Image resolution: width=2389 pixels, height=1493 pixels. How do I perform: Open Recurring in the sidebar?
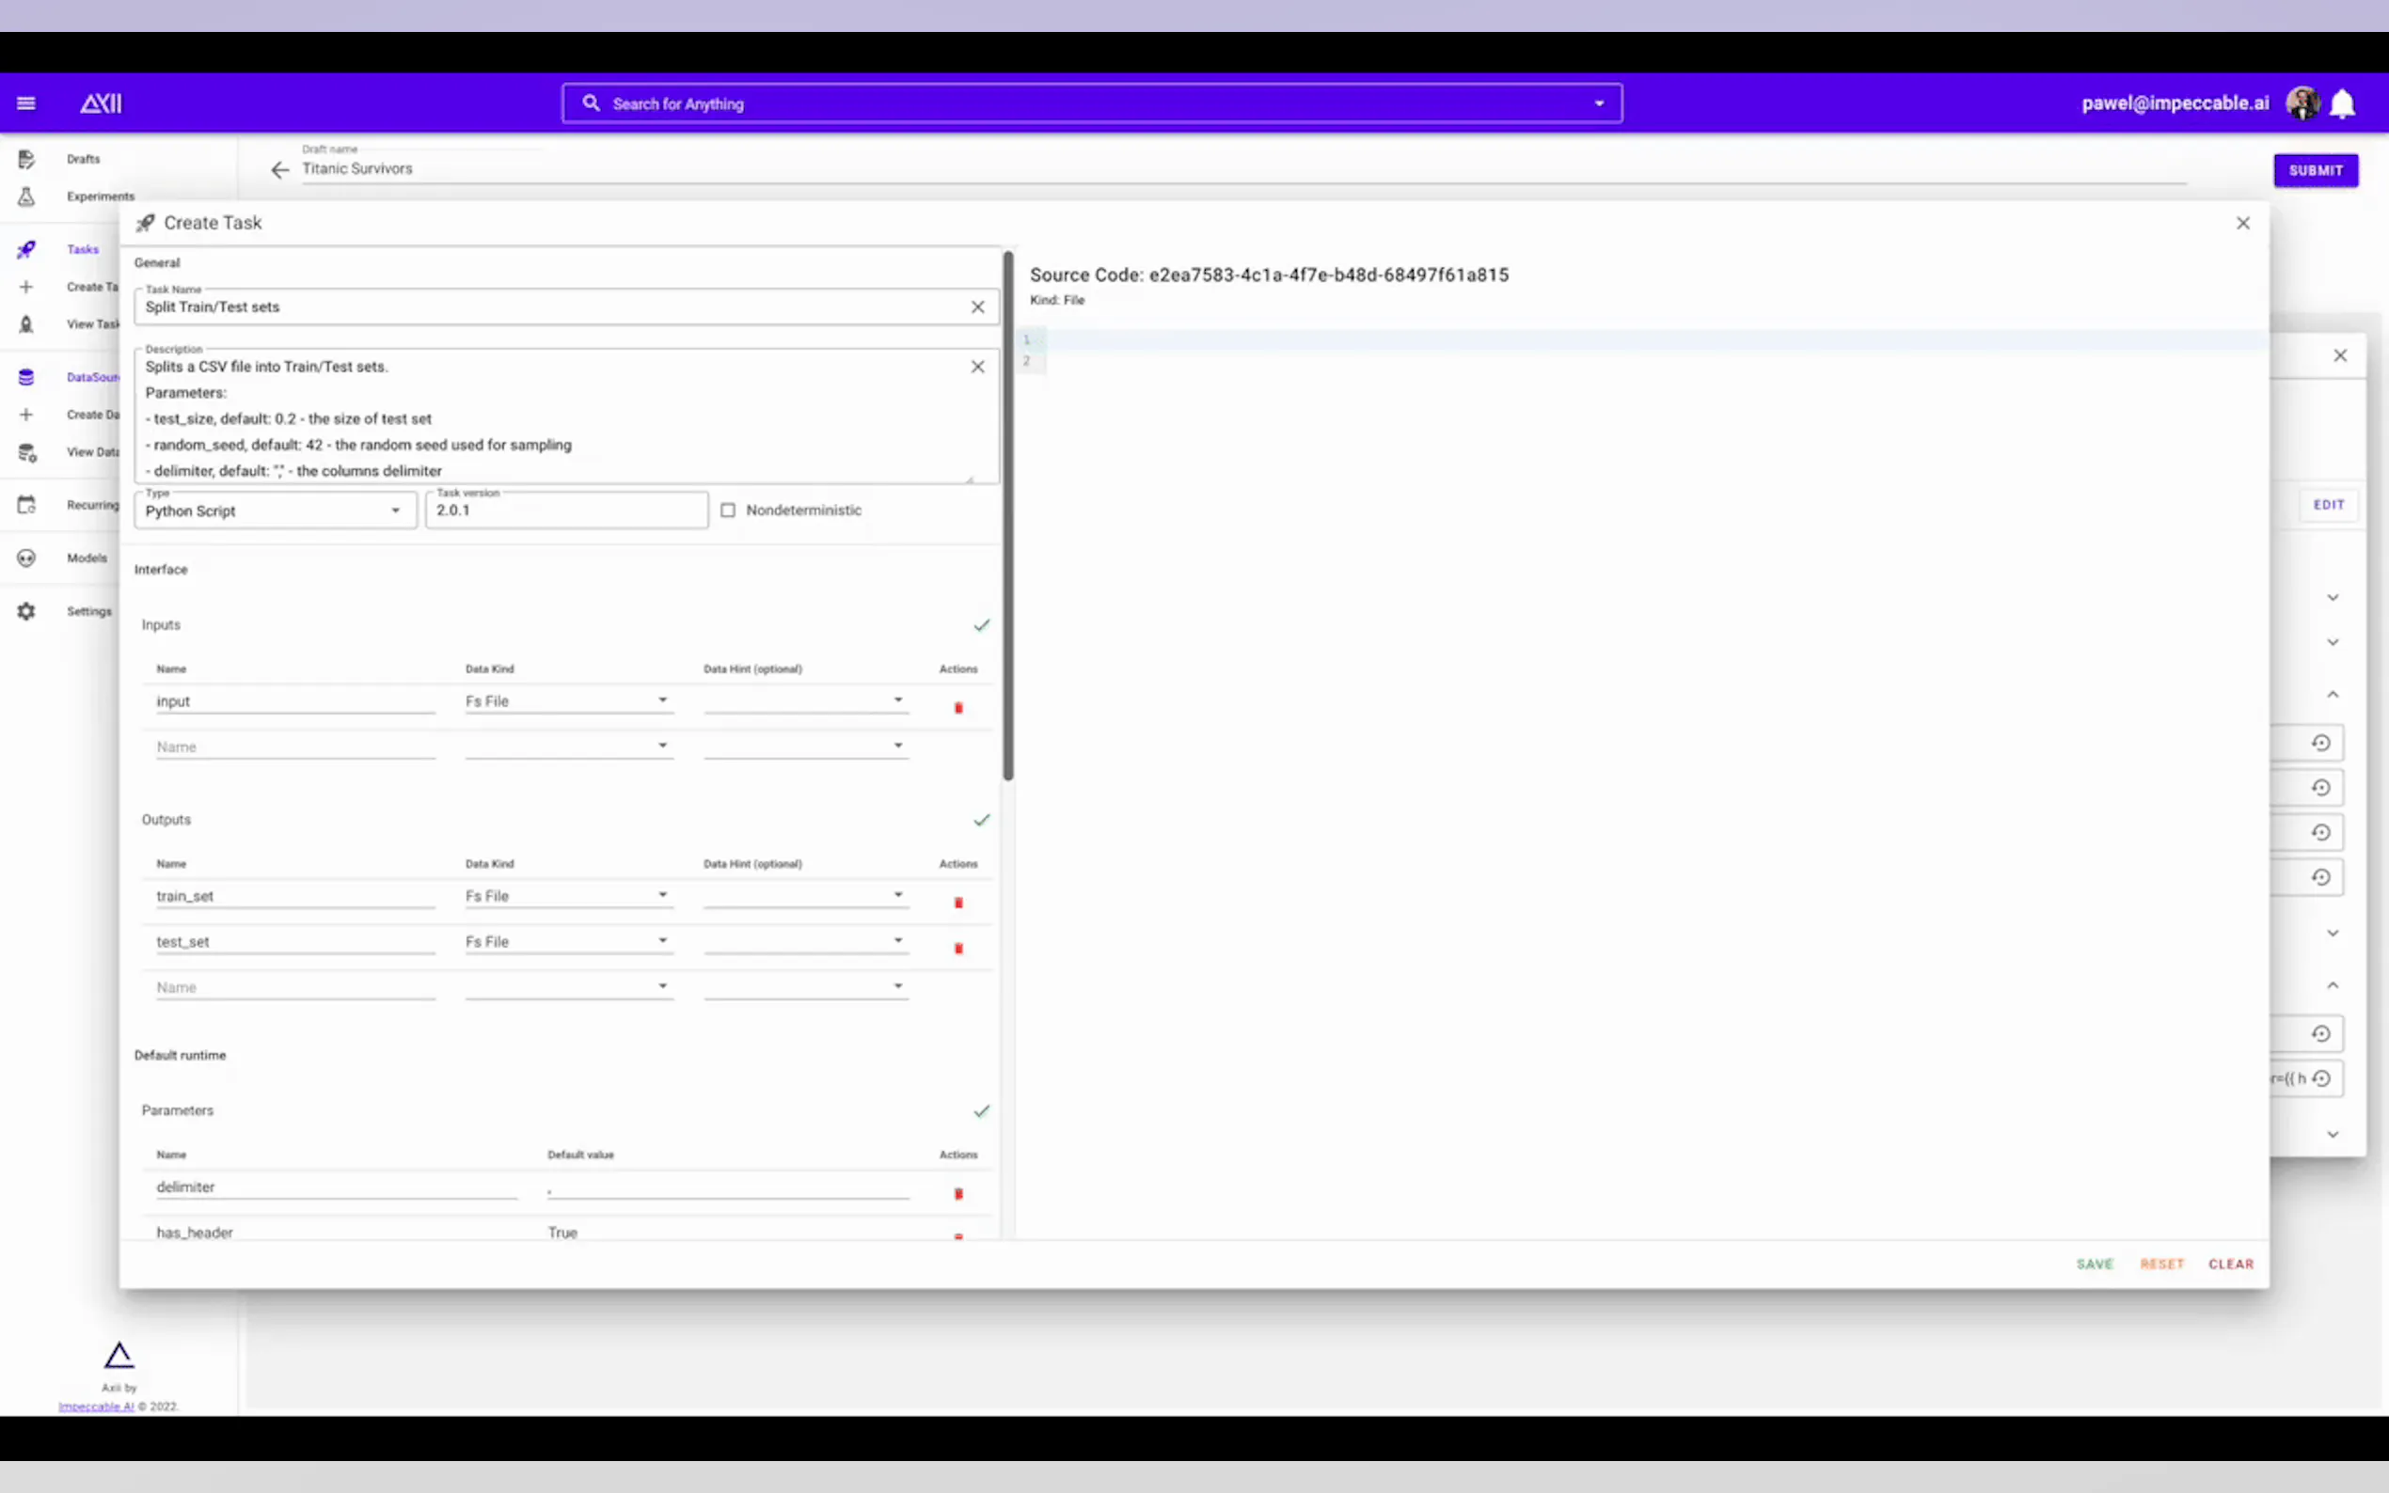pos(91,505)
